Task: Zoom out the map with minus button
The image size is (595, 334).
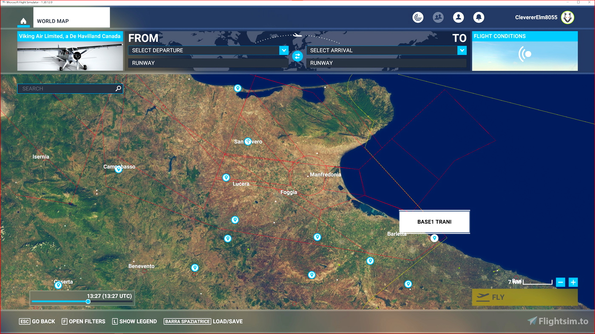Action: [561, 282]
